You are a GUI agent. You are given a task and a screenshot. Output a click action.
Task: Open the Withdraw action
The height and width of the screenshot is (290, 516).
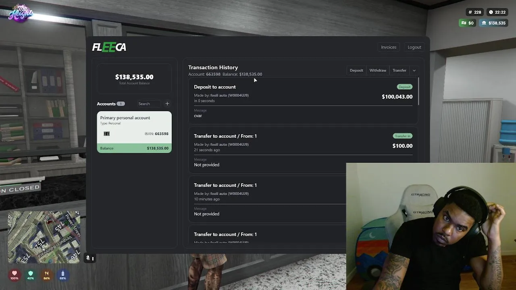(378, 70)
